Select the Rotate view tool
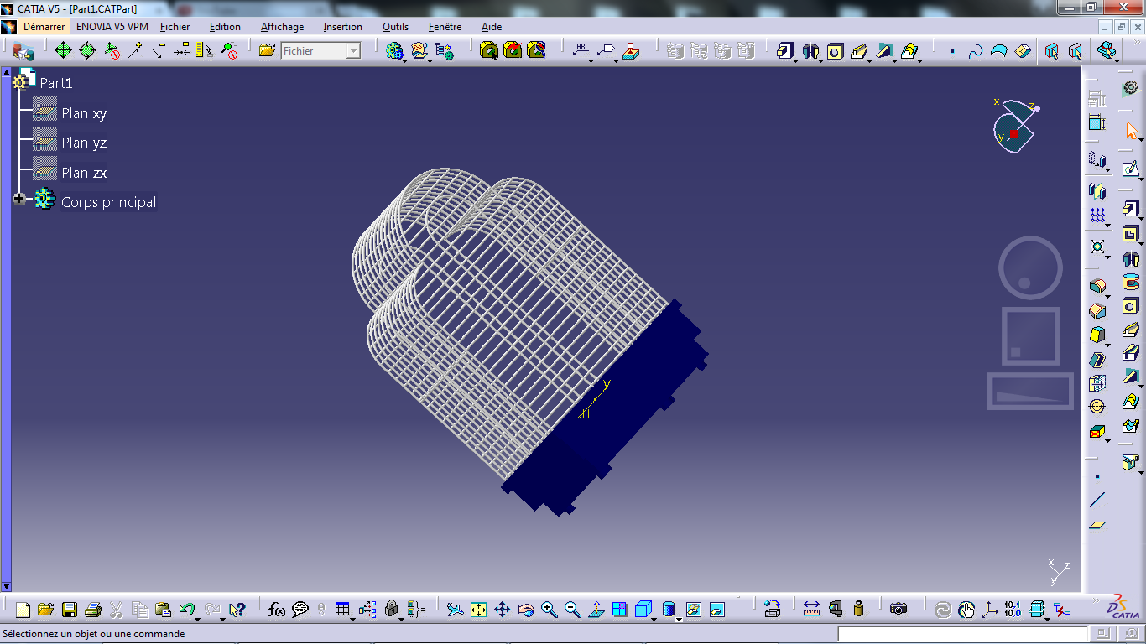Viewport: 1146px width, 644px height. click(525, 610)
